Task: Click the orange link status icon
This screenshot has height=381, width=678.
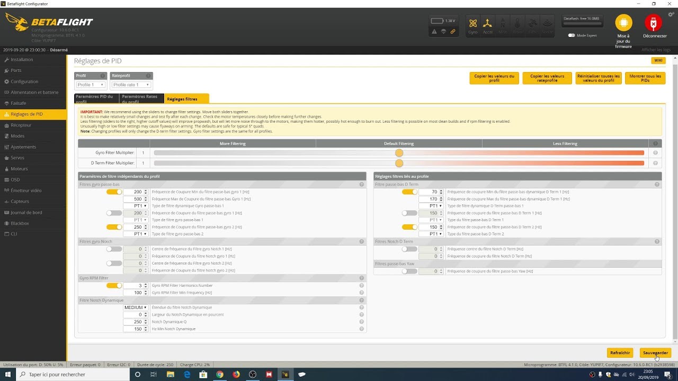Action: pyautogui.click(x=453, y=32)
